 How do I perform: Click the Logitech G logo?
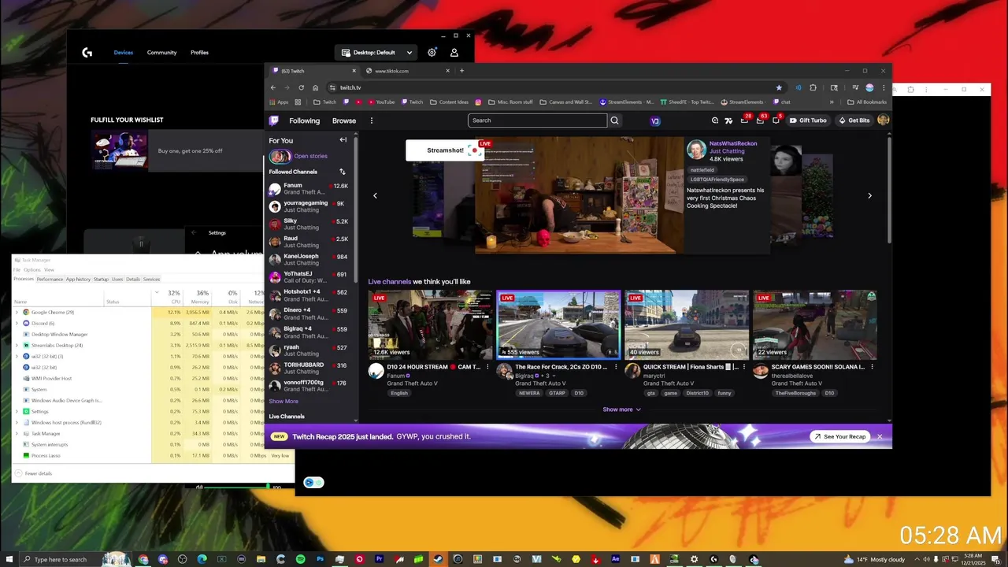click(x=87, y=53)
